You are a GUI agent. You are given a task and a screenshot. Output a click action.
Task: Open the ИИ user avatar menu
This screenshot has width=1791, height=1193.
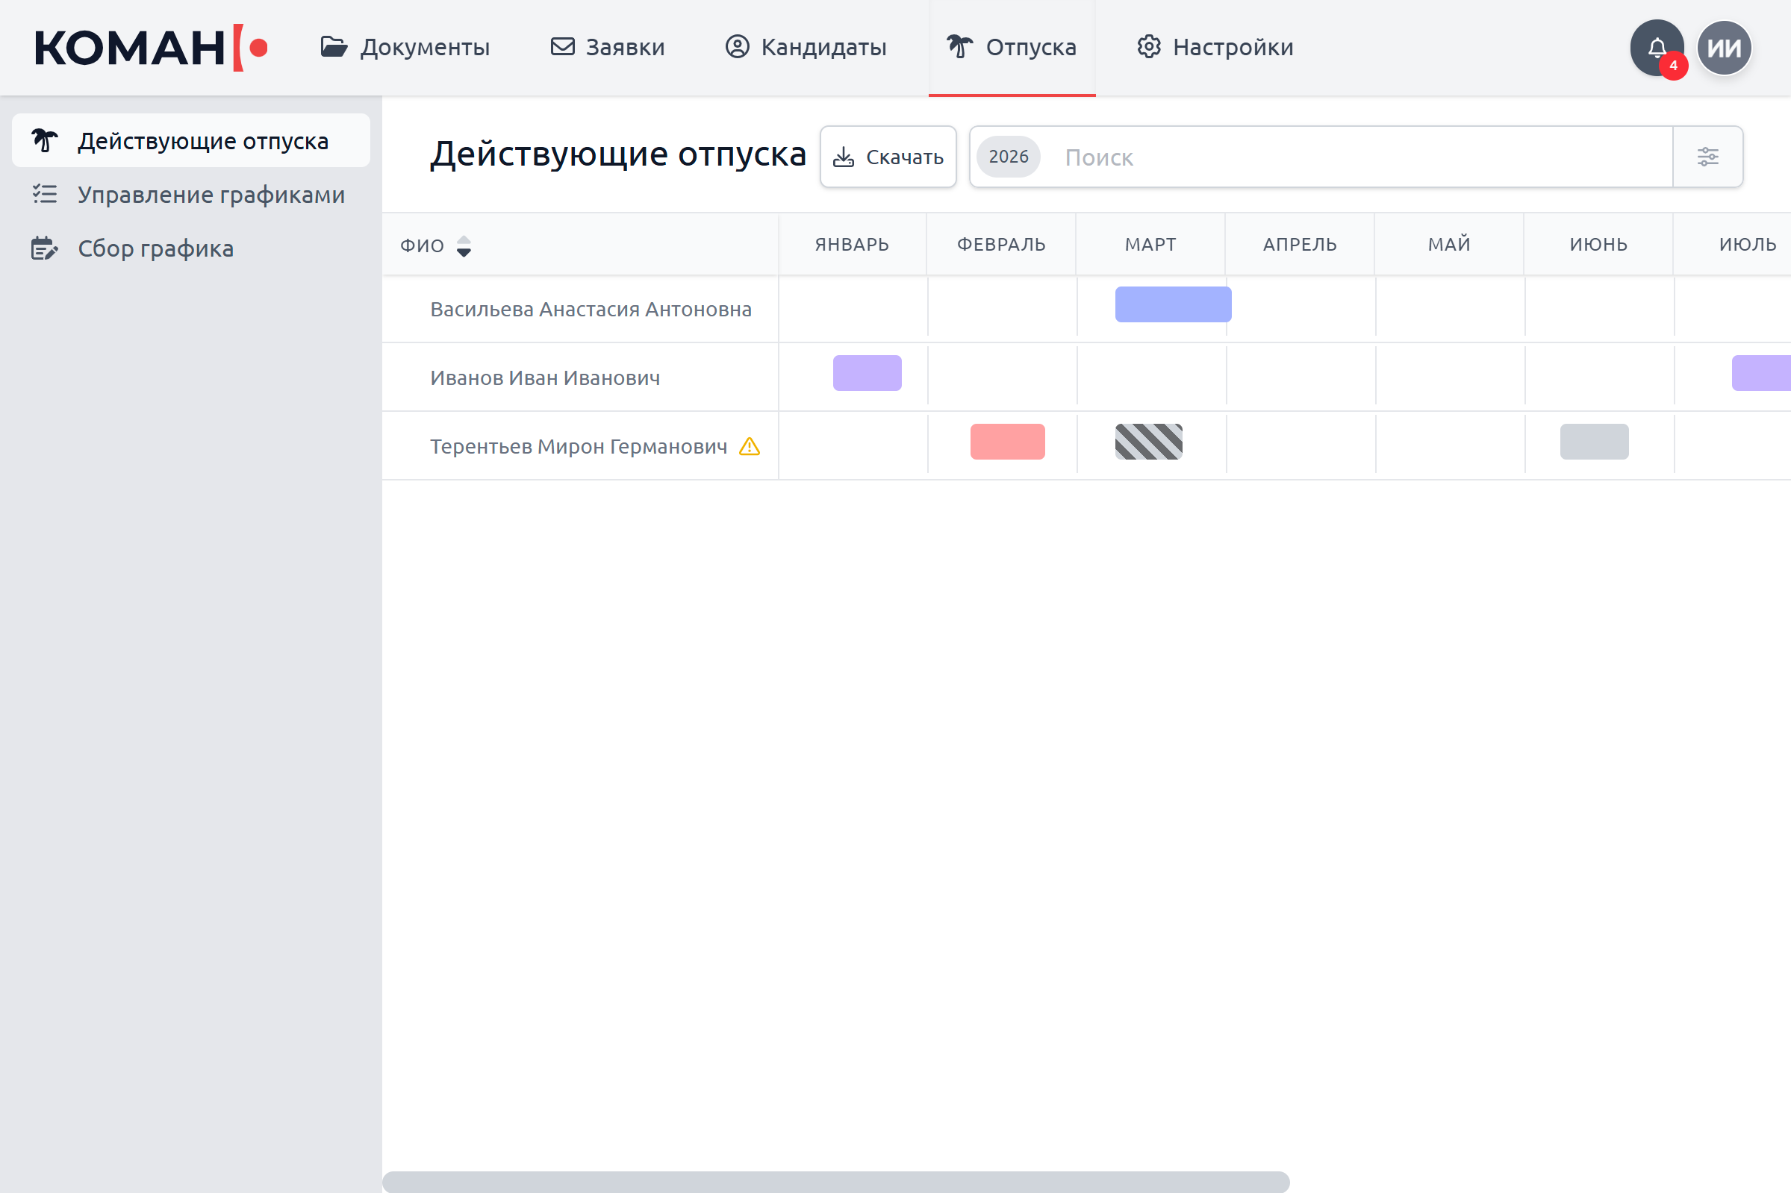[1723, 48]
